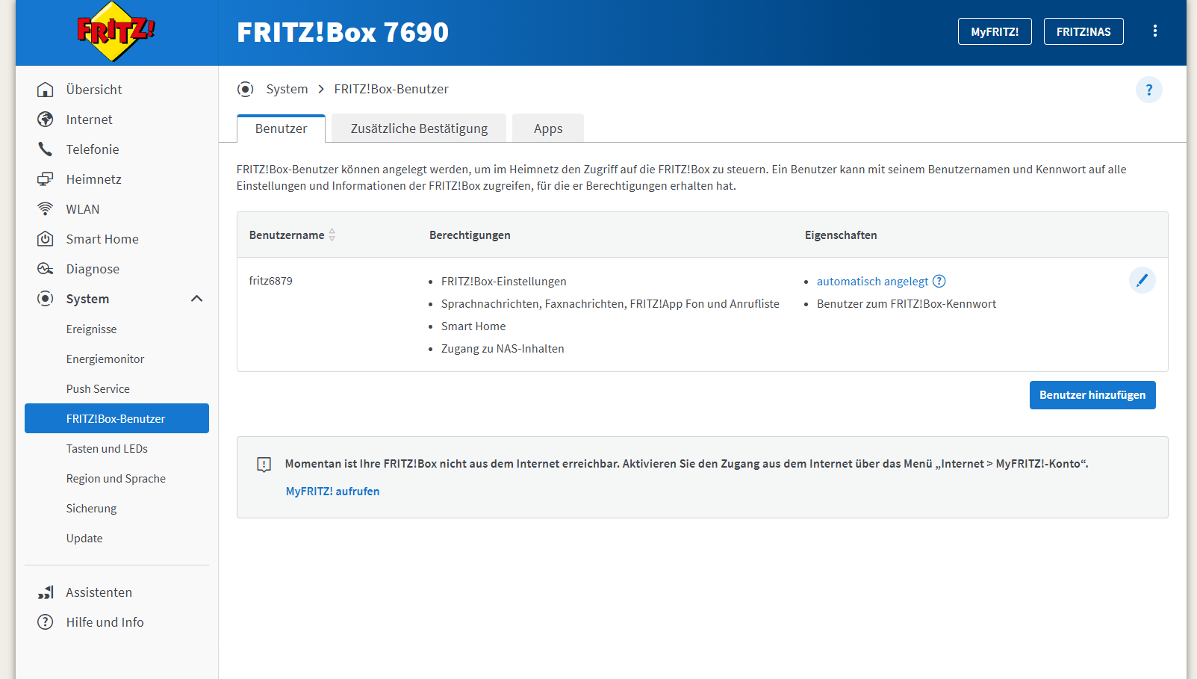
Task: Click the FRITZ!Box-Einstellungen permission text
Action: [x=504, y=282]
